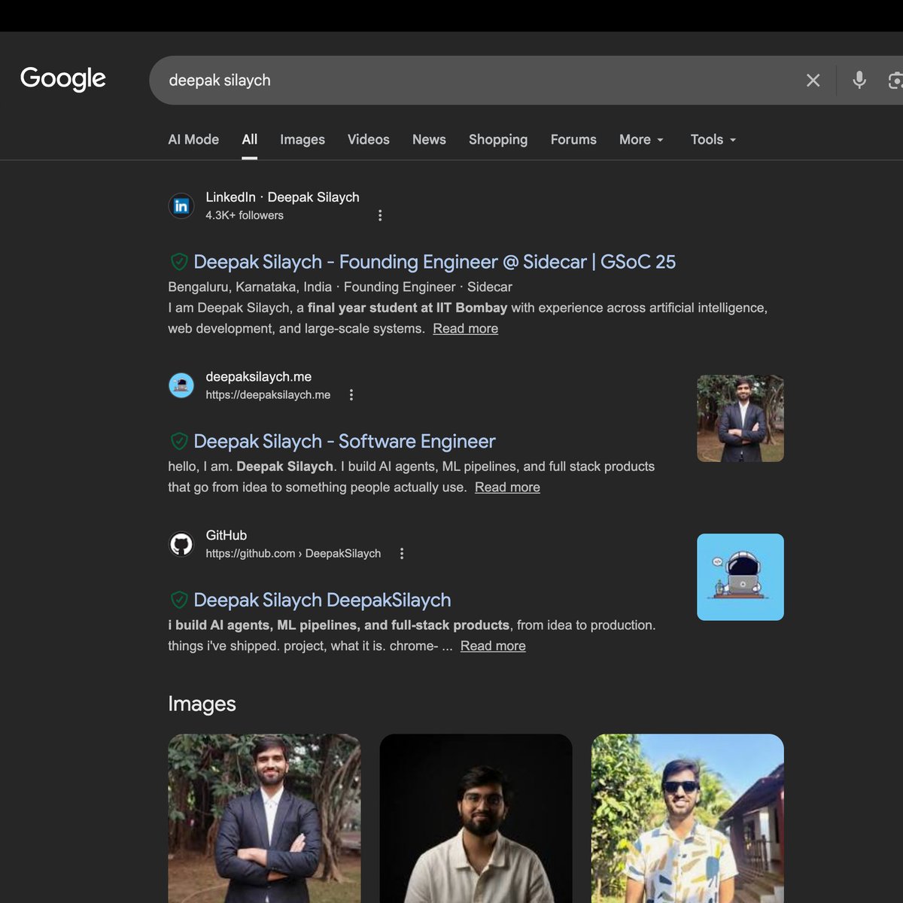Click 'deepaksilaych.me' source name label
903x903 pixels.
pos(258,376)
